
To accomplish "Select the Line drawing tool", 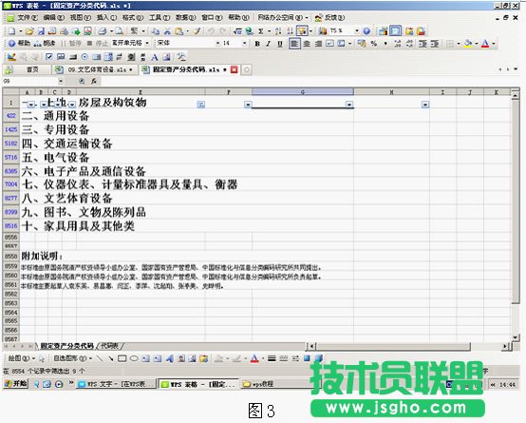I will (100, 358).
